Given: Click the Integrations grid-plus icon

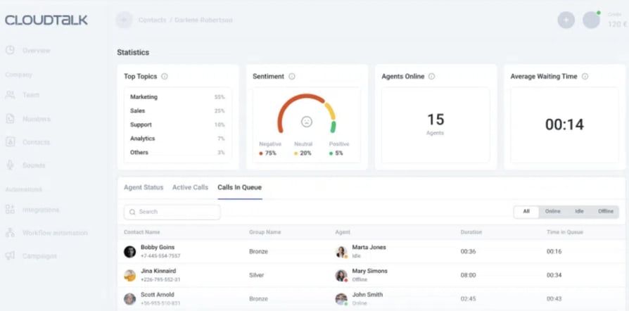Looking at the screenshot, I should (10, 210).
